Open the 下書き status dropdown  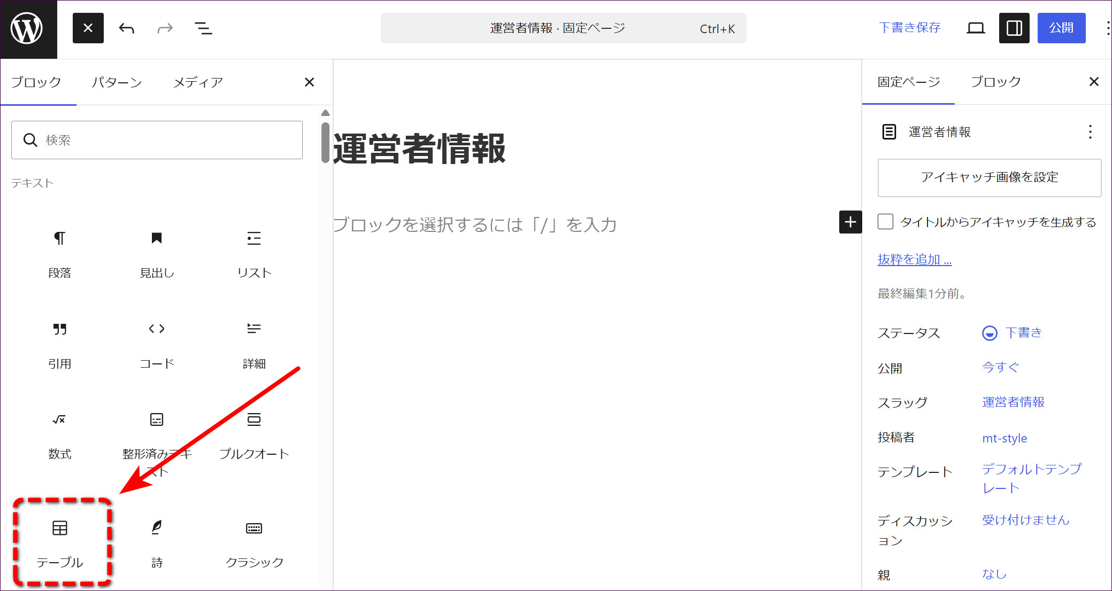click(x=1013, y=333)
